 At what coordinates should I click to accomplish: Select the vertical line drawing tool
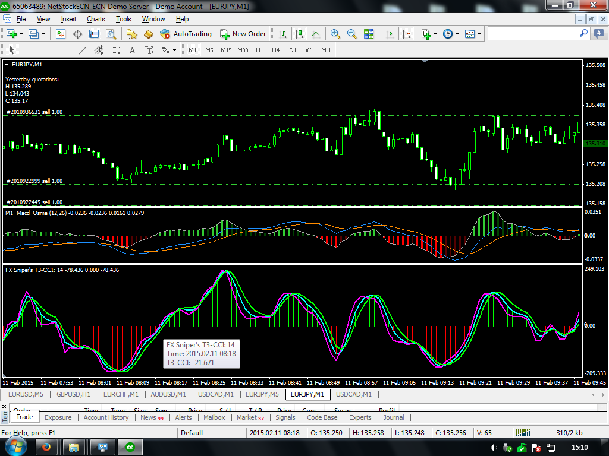coord(49,50)
